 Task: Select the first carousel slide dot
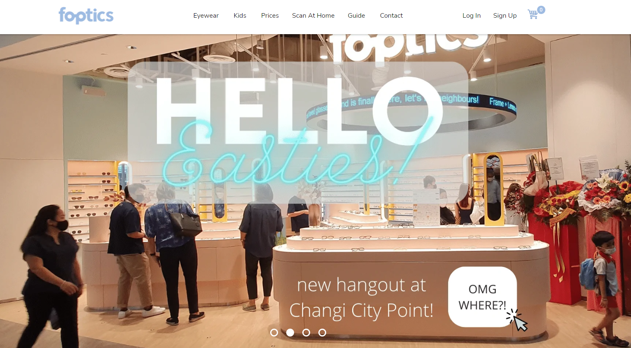tap(274, 332)
